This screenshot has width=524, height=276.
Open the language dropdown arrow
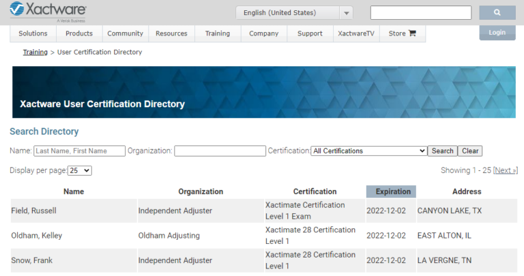pyautogui.click(x=347, y=13)
